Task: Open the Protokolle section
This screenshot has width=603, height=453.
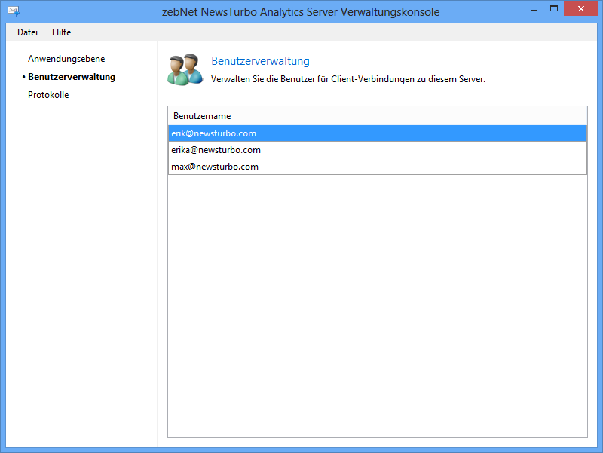Action: point(48,95)
